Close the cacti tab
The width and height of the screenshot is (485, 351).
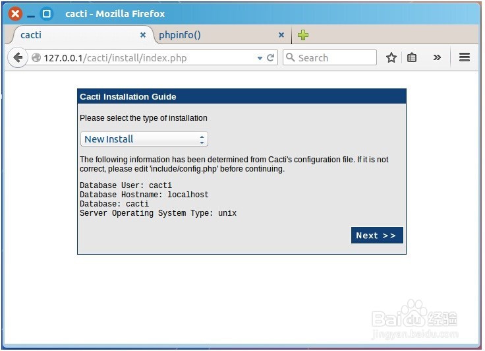(143, 35)
